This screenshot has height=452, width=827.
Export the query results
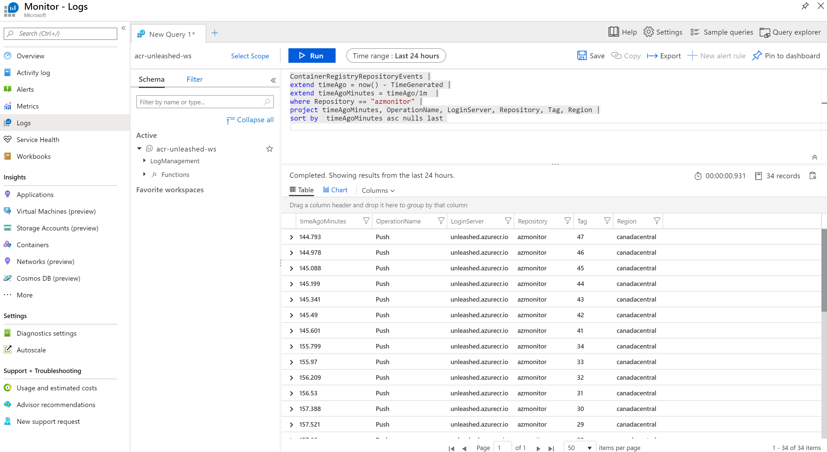click(x=664, y=56)
